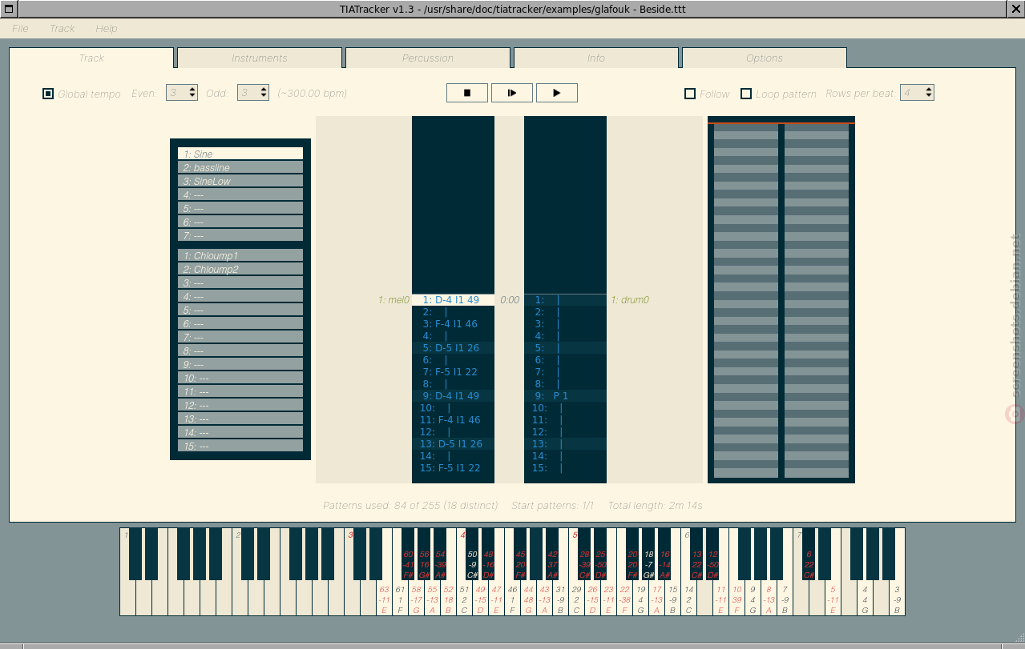Enable the Follow checkbox
This screenshot has width=1025, height=649.
coord(690,94)
